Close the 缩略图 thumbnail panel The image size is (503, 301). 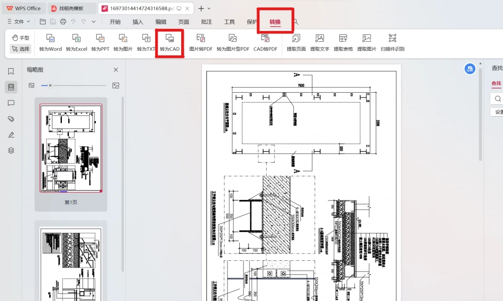(116, 70)
